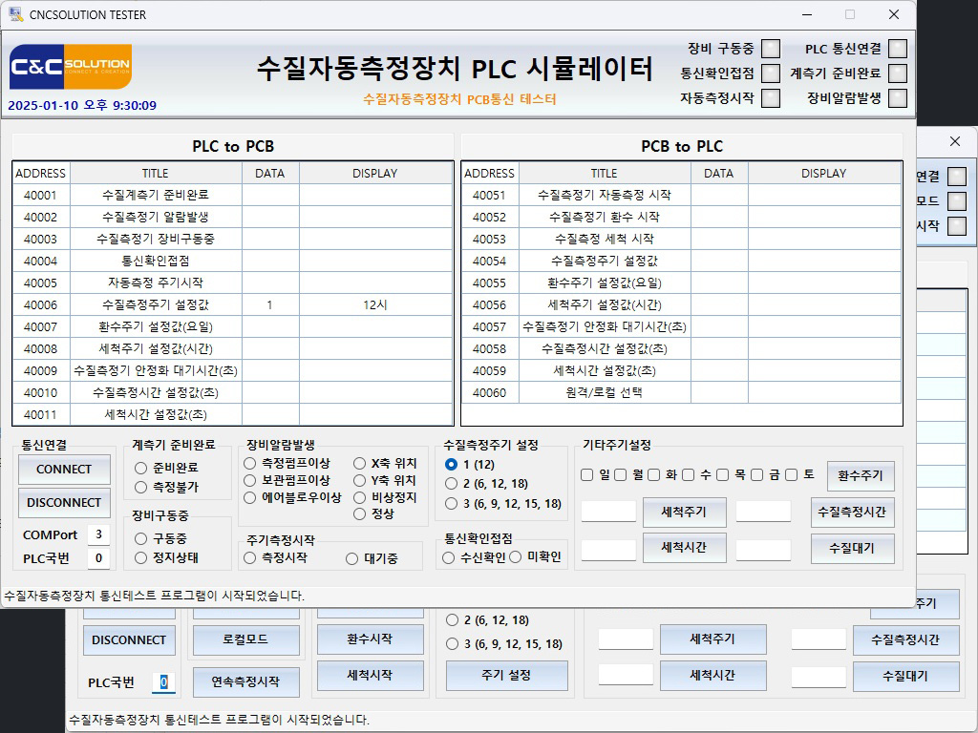Click the 장비 구동중 status indicator box
This screenshot has height=733, width=978.
771,49
